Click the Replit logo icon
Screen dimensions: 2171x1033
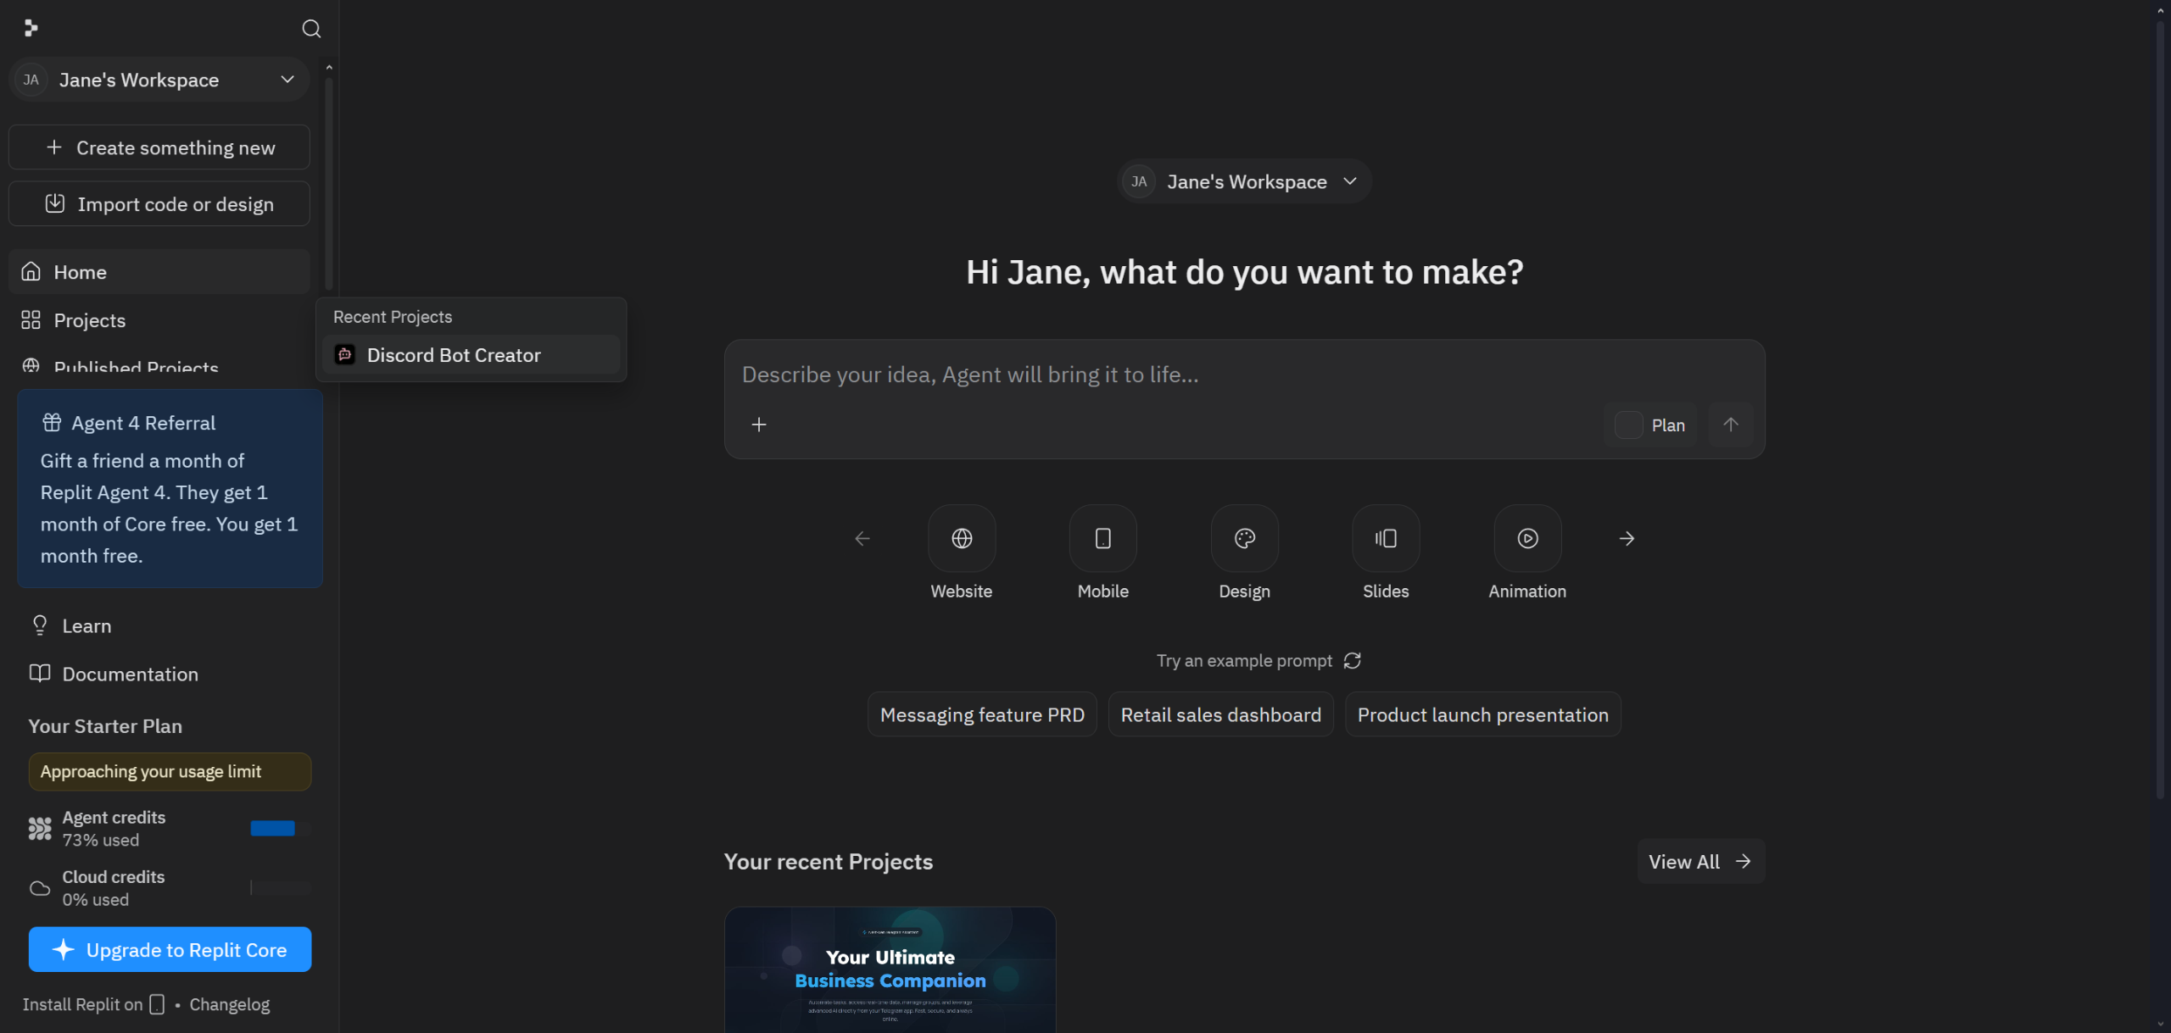click(31, 29)
